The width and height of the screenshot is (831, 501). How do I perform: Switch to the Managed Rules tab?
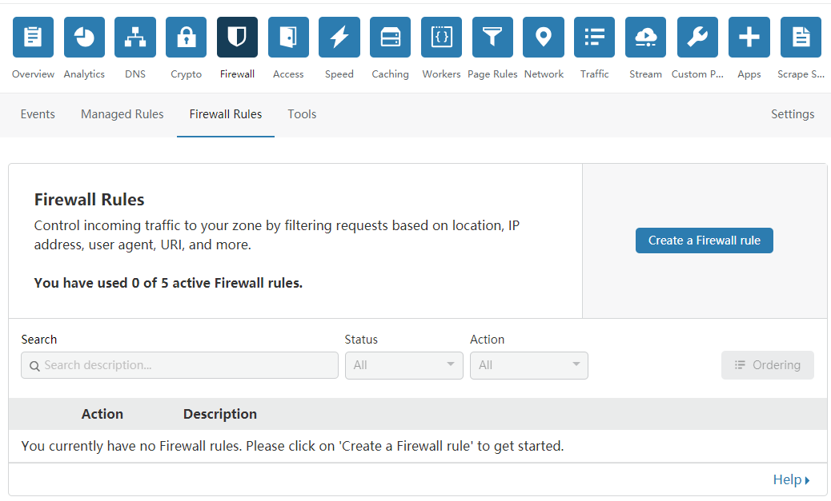(x=122, y=114)
